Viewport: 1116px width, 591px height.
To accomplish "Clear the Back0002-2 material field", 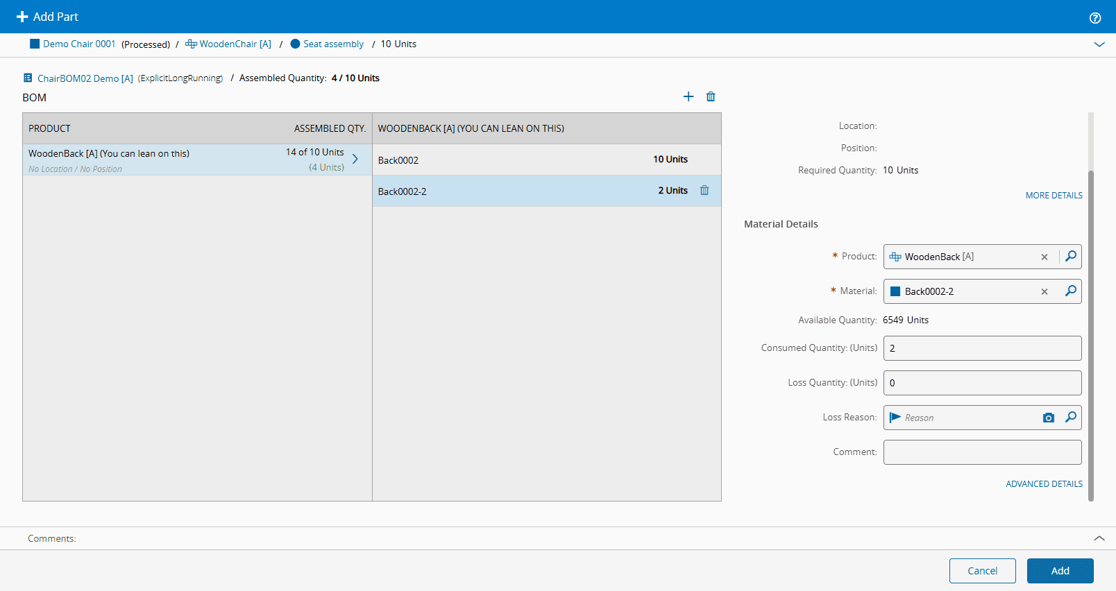I will pos(1045,292).
